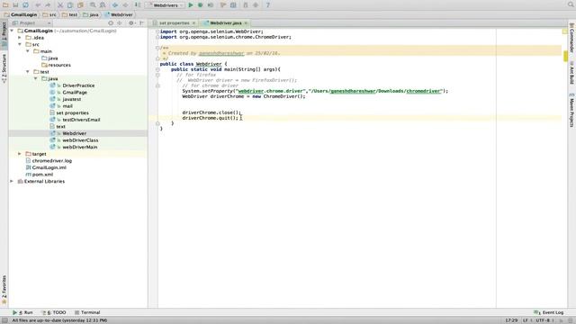Collapse the java folder under test
Viewport: 576px width, 324px height.
coord(36,78)
